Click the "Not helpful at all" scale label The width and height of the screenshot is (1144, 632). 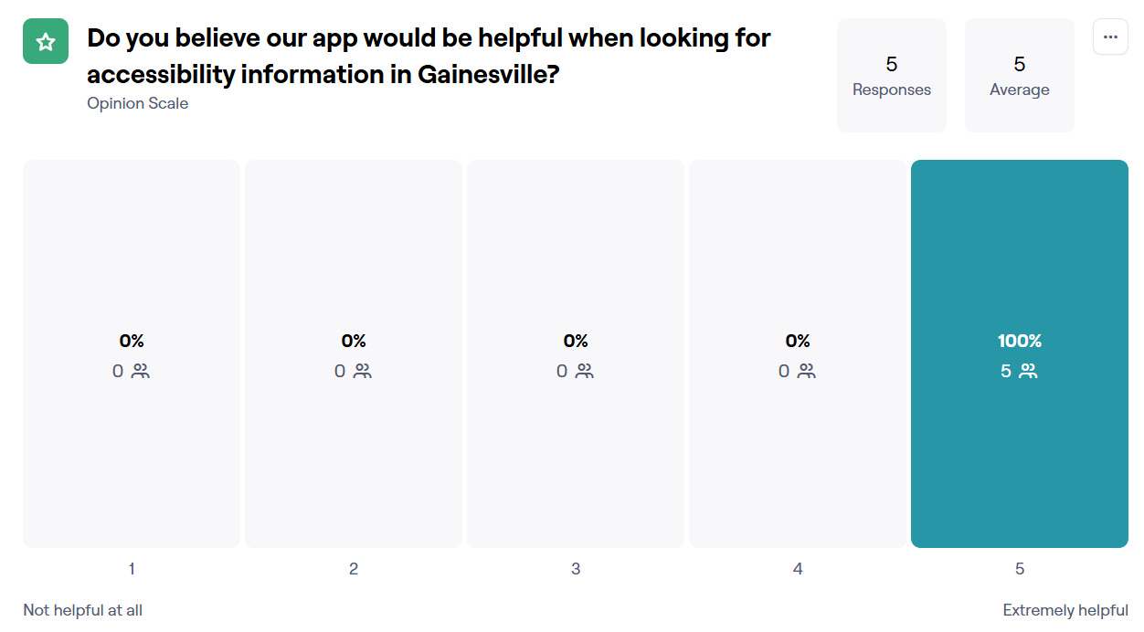click(83, 610)
